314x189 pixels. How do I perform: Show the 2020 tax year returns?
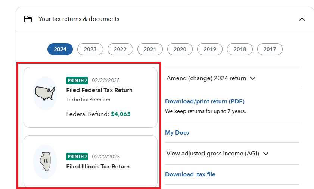pos(180,49)
